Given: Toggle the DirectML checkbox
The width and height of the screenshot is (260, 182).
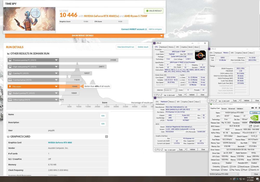Looking at the screenshot, I should pyautogui.click(x=252, y=167).
